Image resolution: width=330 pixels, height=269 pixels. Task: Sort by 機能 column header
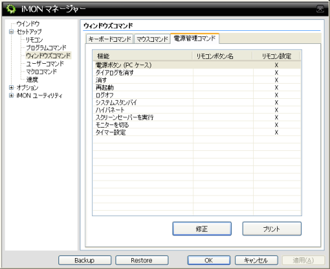click(x=142, y=56)
